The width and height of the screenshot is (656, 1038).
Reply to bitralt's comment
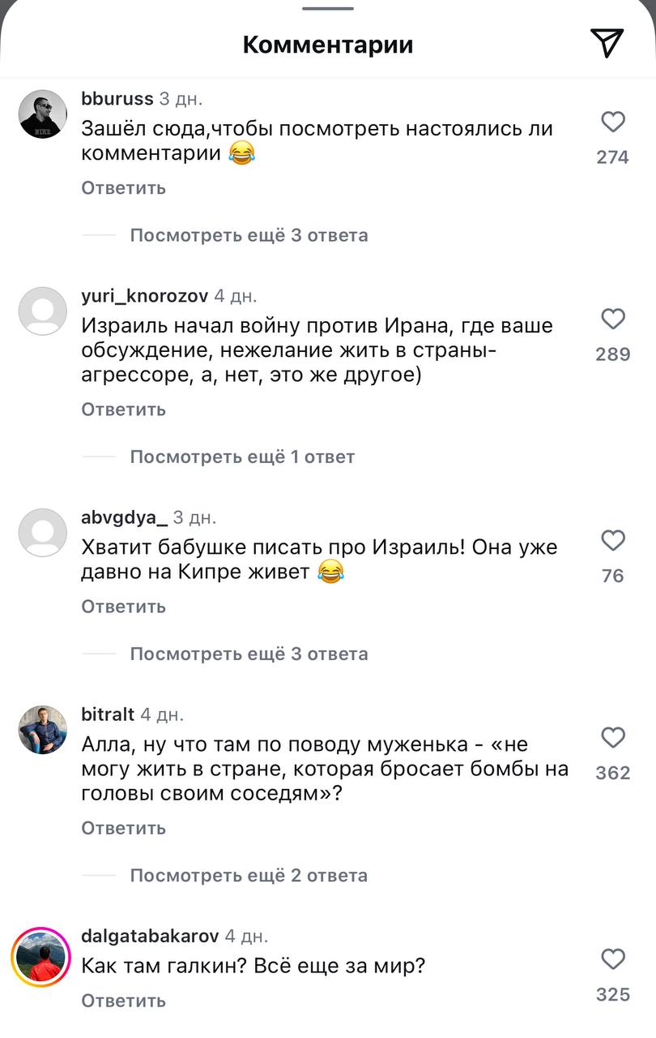point(123,828)
